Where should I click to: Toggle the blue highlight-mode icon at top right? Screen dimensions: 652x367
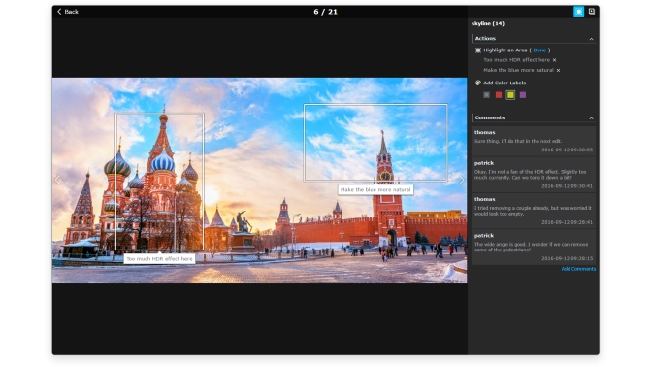click(578, 12)
